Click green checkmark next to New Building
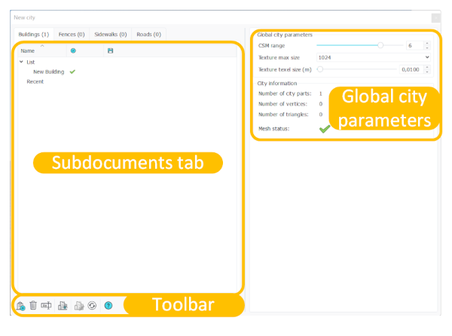The width and height of the screenshot is (452, 336). click(72, 72)
